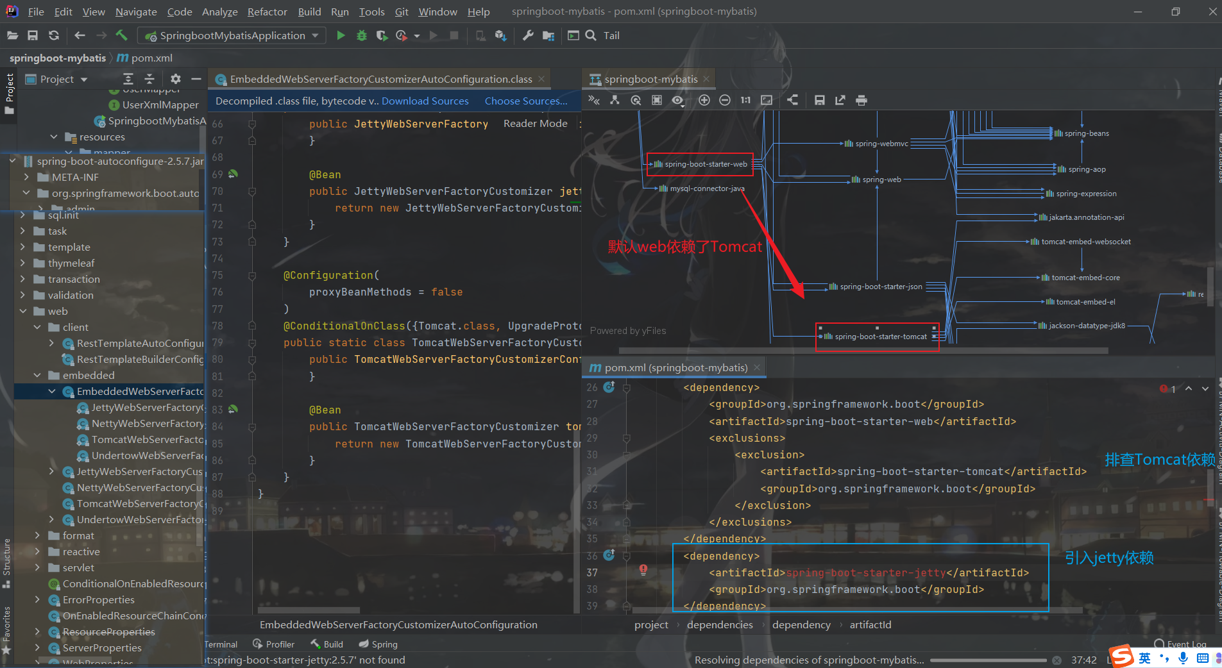Expand the servlet package node
Viewport: 1222px width, 668px height.
(x=37, y=567)
